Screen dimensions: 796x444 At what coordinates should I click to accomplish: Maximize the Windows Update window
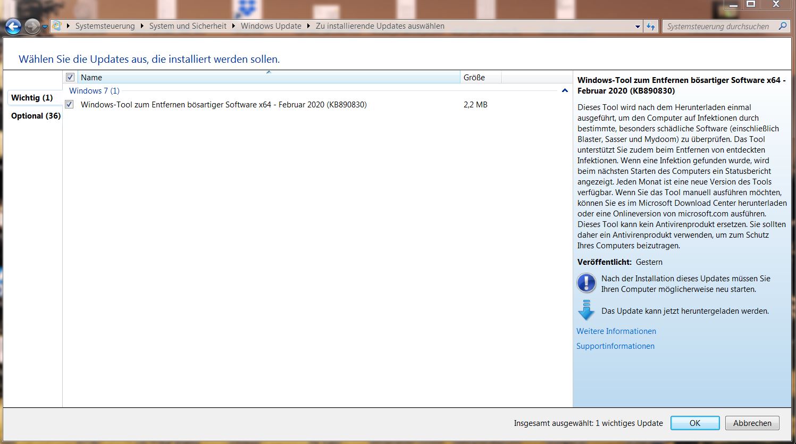pyautogui.click(x=751, y=4)
